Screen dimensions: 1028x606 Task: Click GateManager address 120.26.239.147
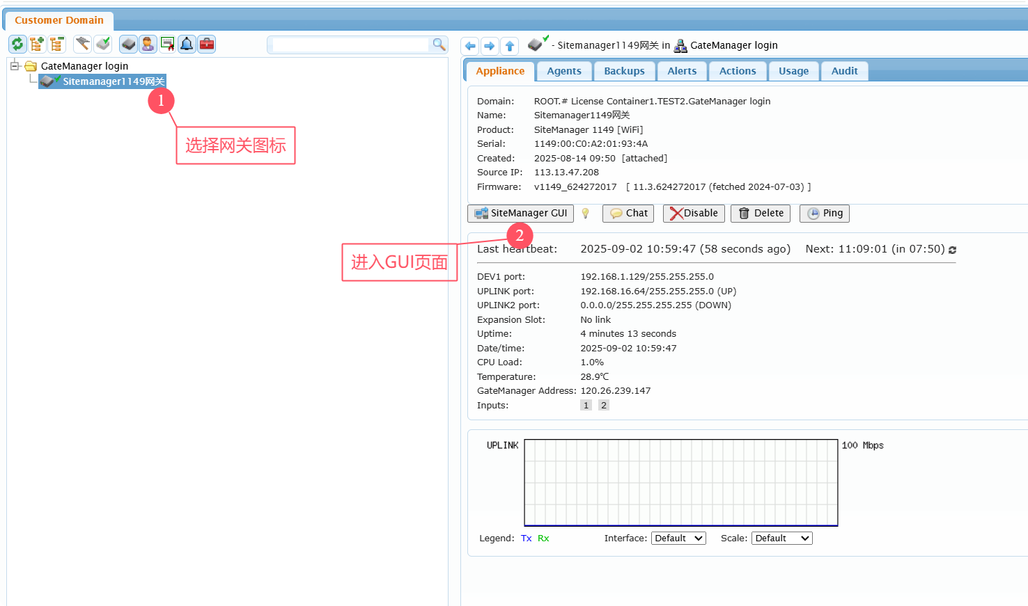[x=616, y=391]
